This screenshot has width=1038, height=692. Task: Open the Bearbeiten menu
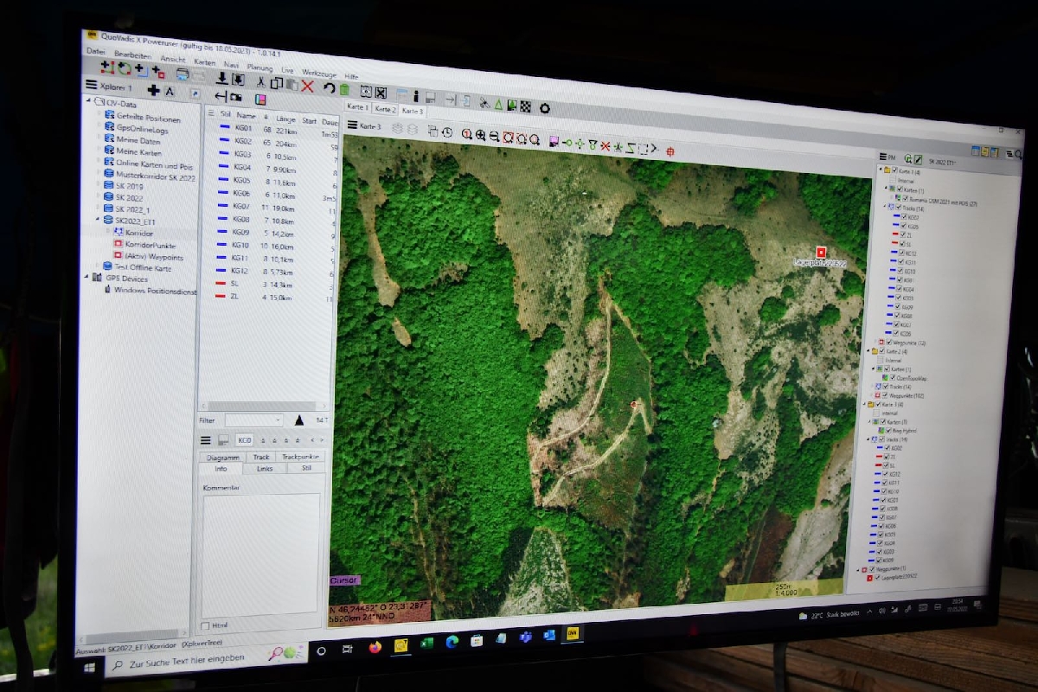tap(131, 55)
